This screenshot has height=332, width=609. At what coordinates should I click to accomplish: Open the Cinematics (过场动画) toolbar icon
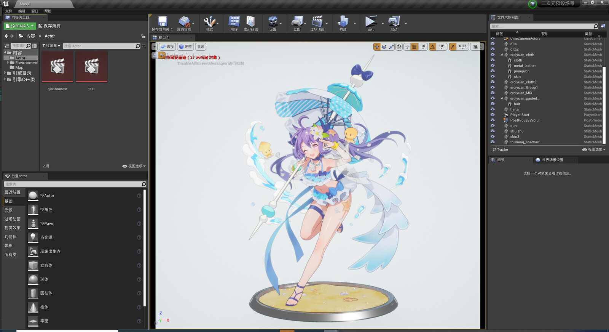[x=317, y=23]
